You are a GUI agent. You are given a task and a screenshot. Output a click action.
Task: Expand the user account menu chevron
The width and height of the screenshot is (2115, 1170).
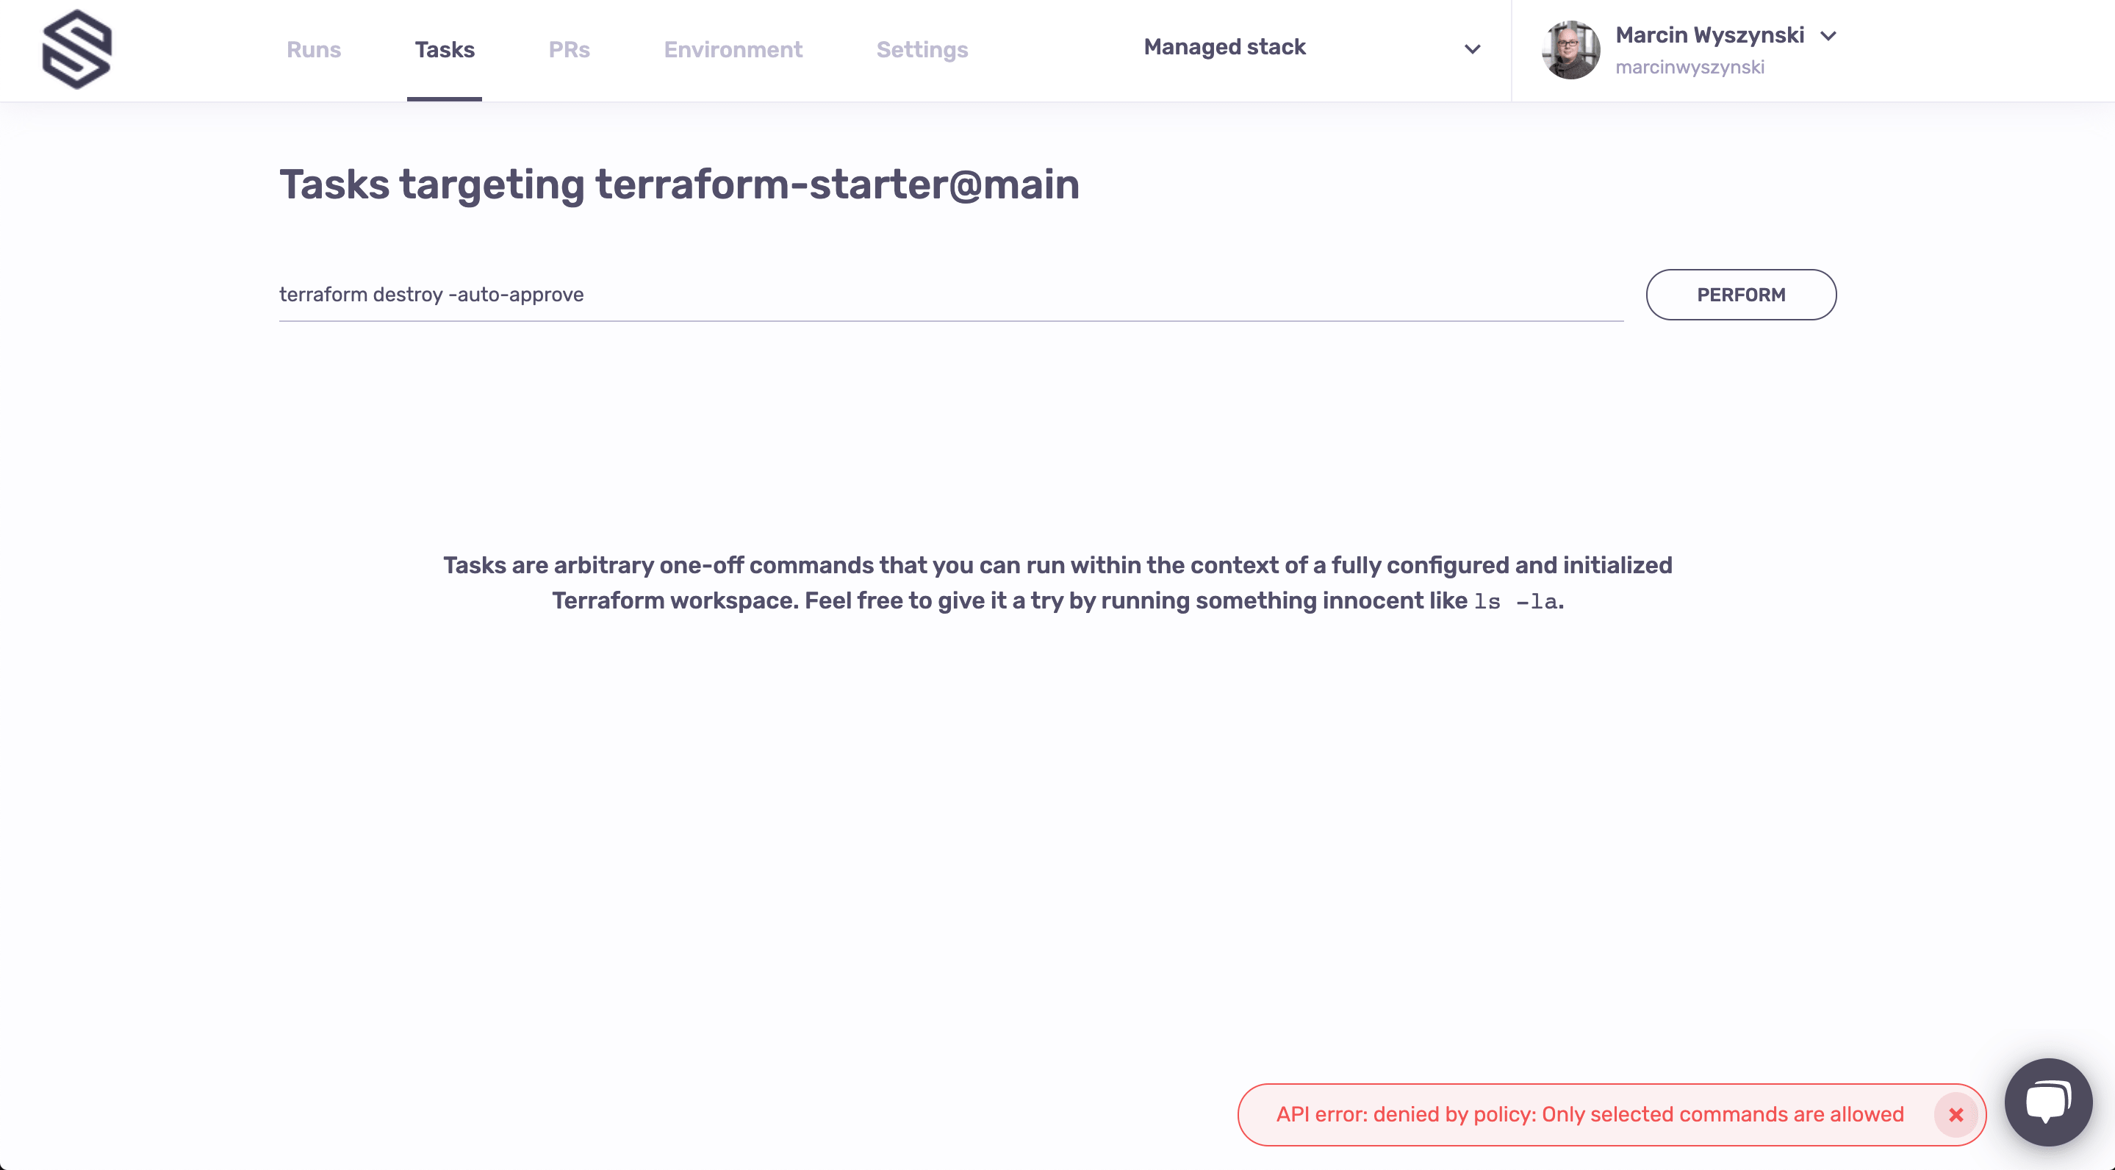1830,35
